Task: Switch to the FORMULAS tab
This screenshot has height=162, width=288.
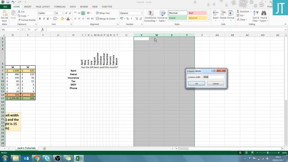Action: pyautogui.click(x=60, y=7)
